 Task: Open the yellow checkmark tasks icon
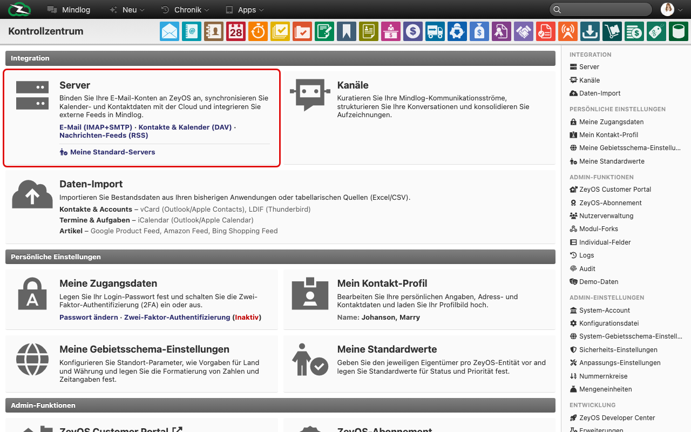click(280, 31)
